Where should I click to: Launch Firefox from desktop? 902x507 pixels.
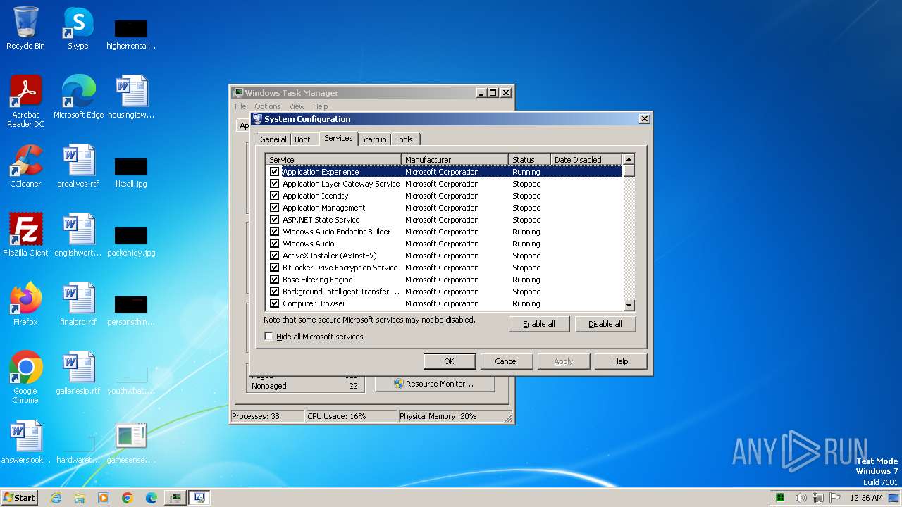click(25, 303)
